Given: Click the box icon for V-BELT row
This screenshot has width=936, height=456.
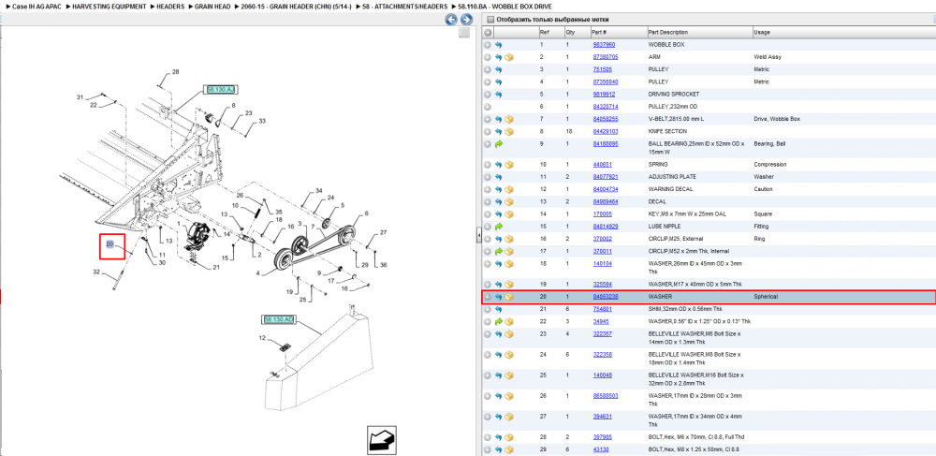Looking at the screenshot, I should 509,119.
